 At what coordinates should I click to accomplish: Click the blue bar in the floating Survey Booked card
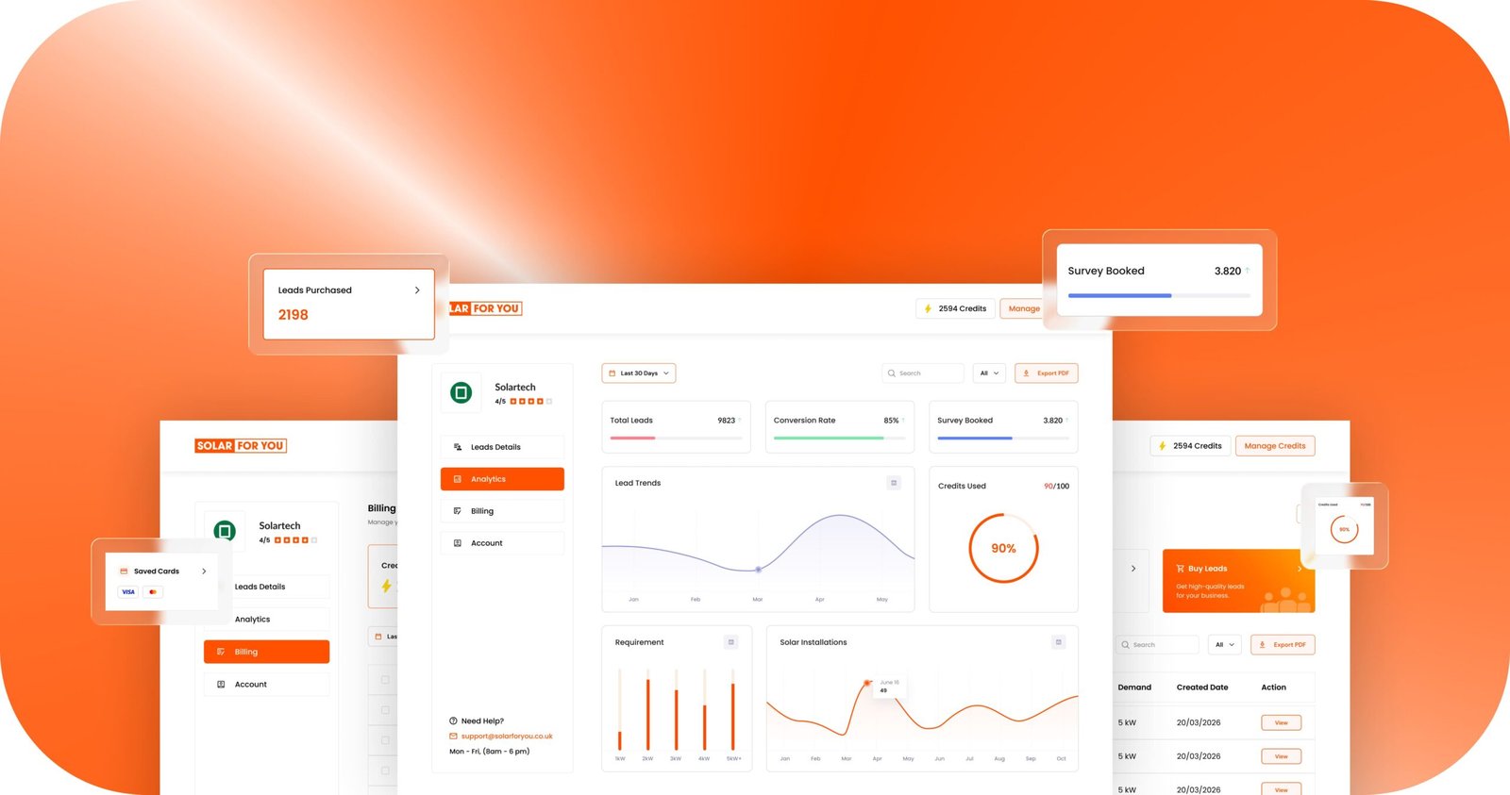(x=1119, y=296)
